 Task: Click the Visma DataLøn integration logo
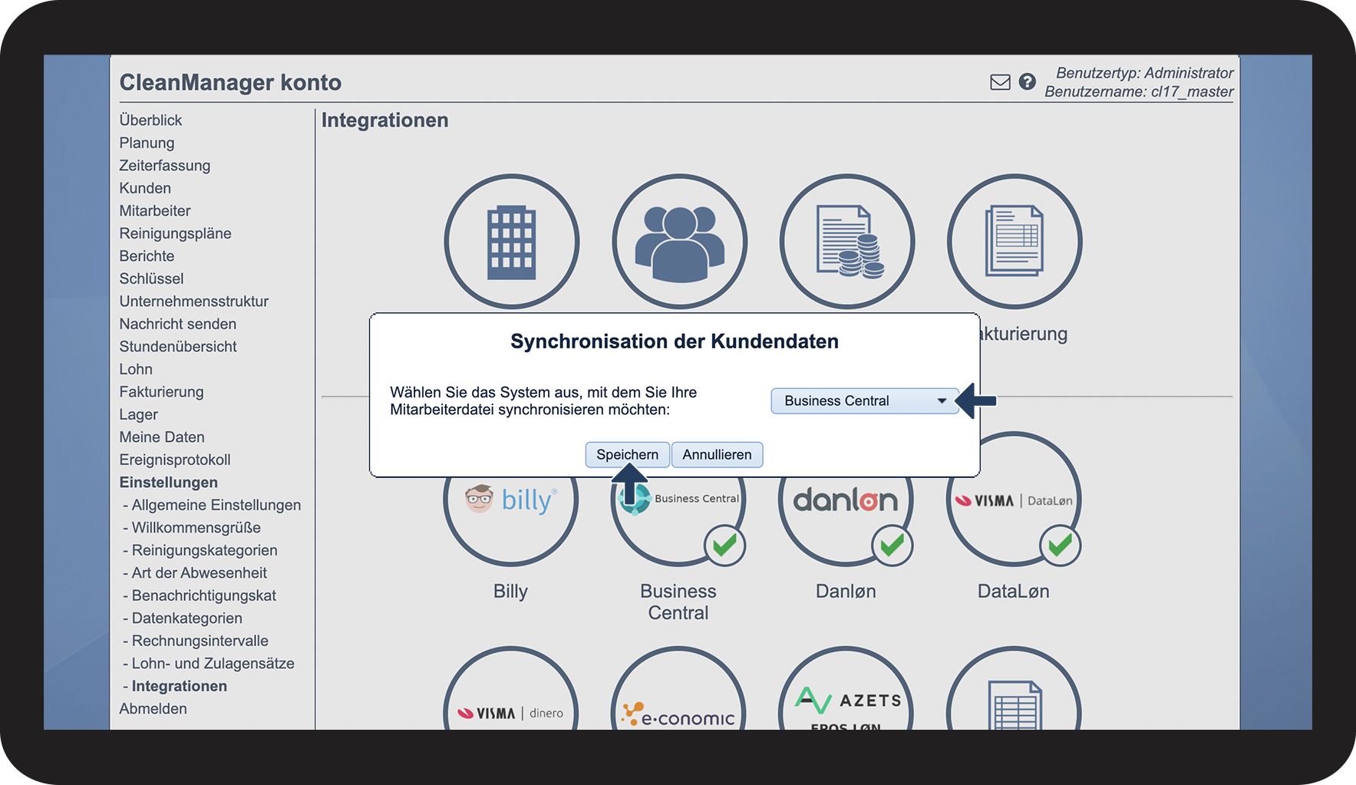(x=1013, y=501)
